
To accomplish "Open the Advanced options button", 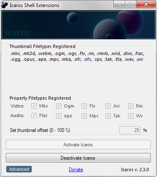I will [x=19, y=169].
